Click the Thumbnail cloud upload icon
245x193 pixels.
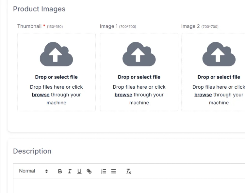tap(56, 54)
